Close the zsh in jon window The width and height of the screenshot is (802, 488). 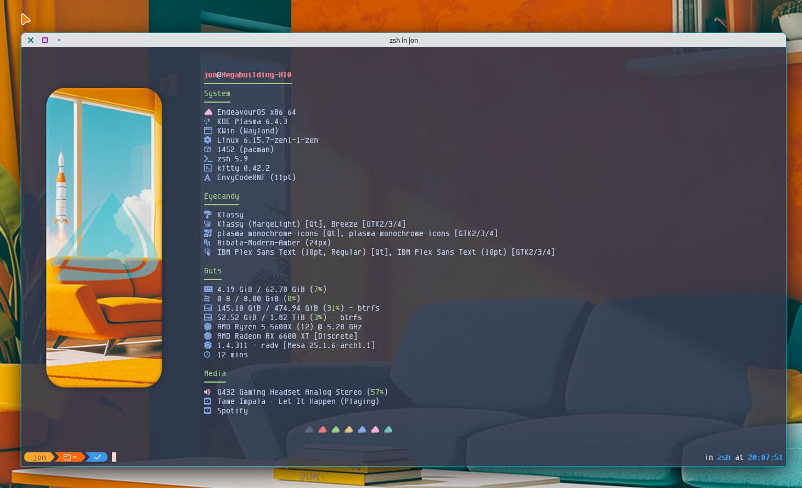[x=31, y=40]
